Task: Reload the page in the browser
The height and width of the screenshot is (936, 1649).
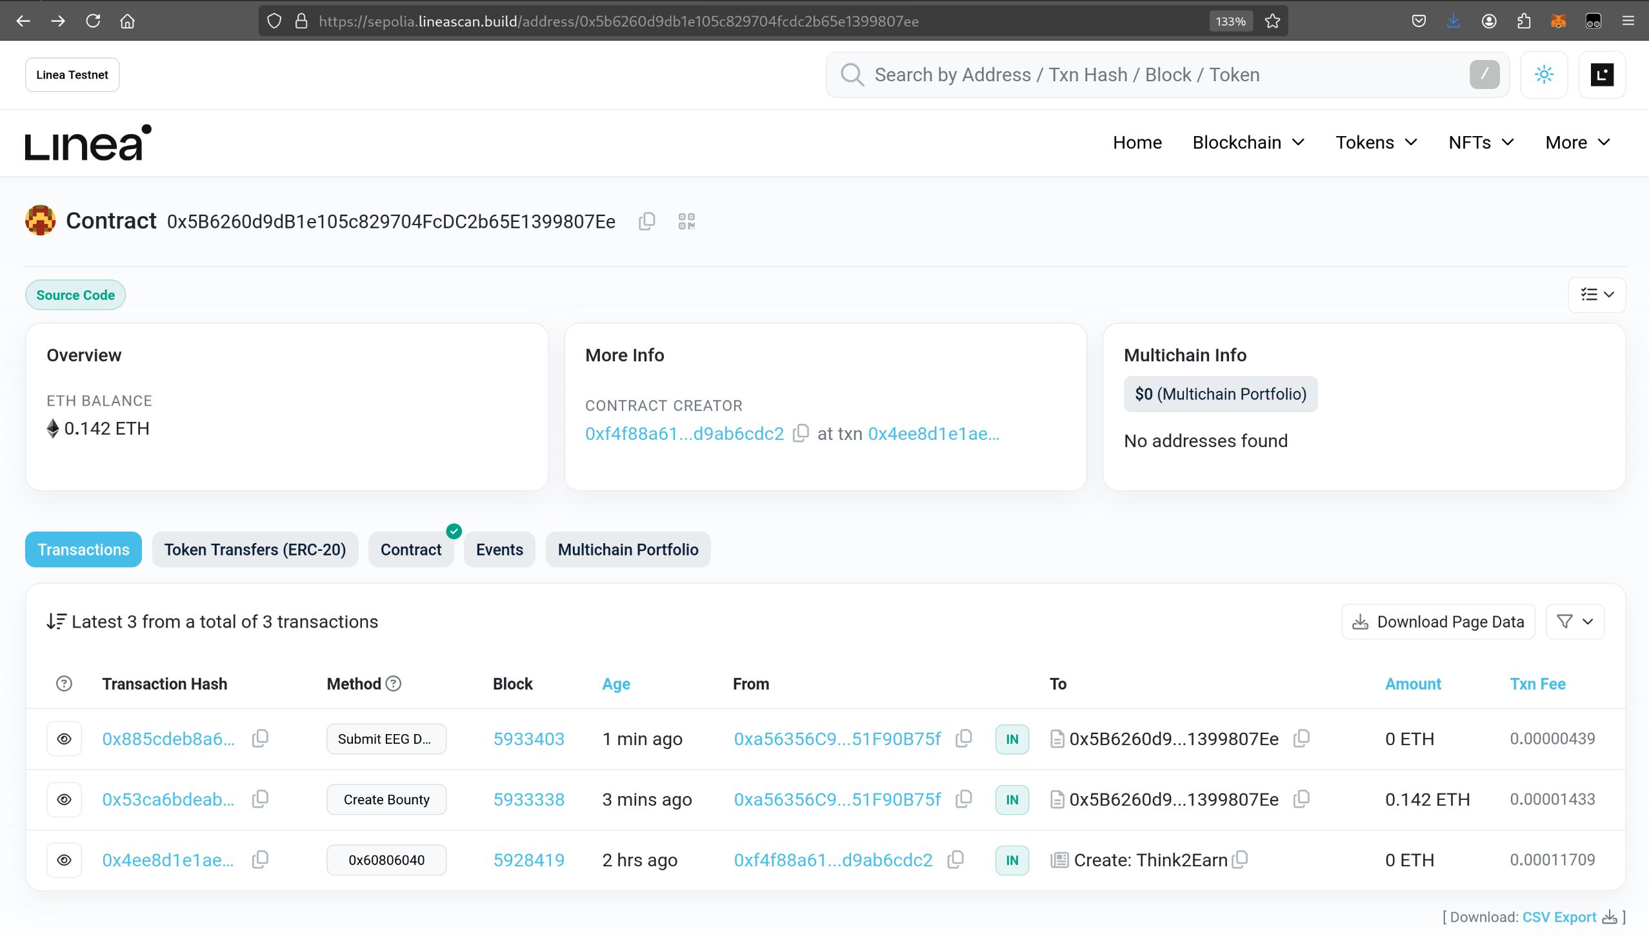Action: pos(93,21)
